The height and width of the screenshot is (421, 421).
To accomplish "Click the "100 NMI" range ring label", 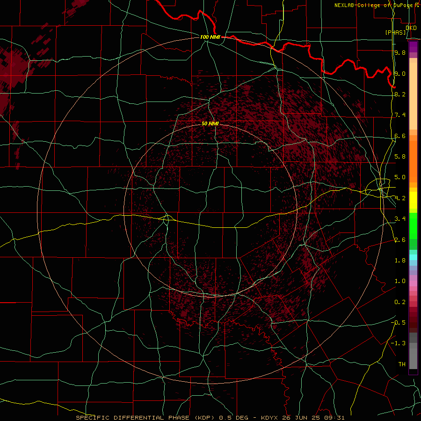I will click(x=210, y=37).
